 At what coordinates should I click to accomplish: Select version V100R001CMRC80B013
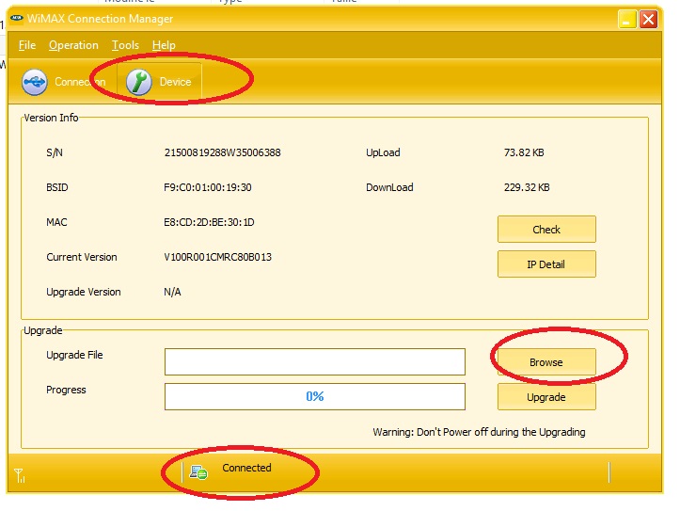[x=217, y=257]
